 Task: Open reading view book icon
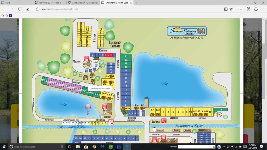[x=226, y=9]
